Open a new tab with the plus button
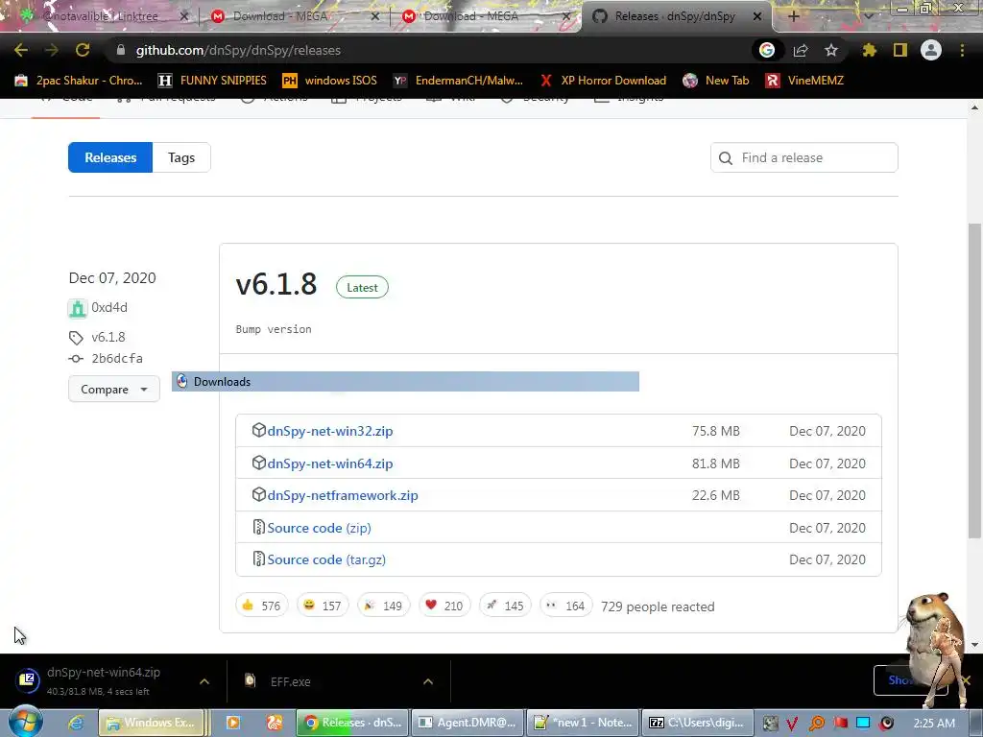The image size is (983, 737). 793,16
